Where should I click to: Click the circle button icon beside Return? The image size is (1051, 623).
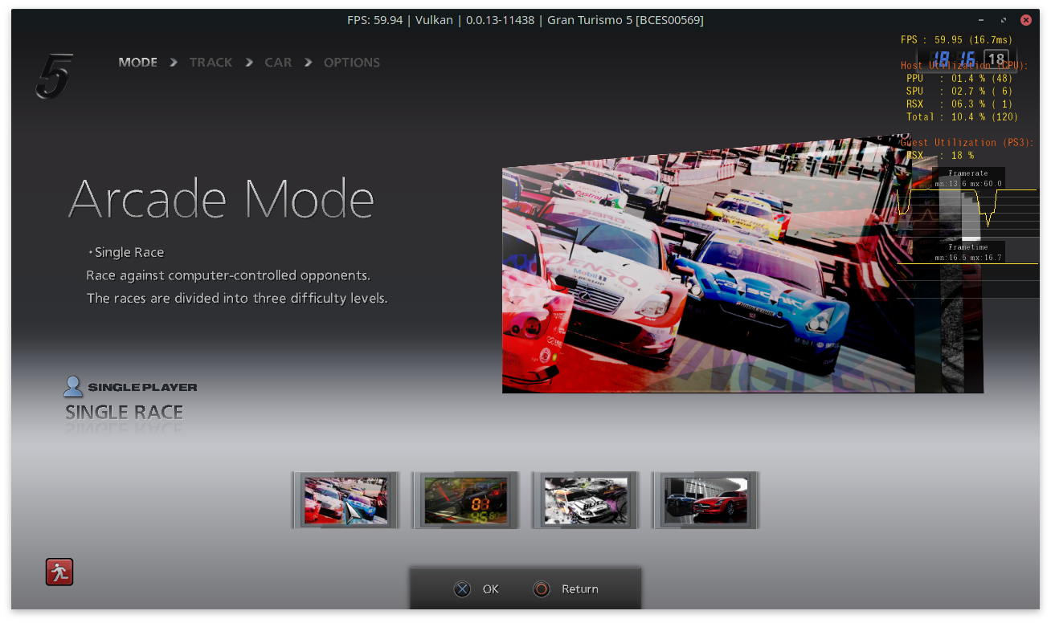click(x=542, y=589)
